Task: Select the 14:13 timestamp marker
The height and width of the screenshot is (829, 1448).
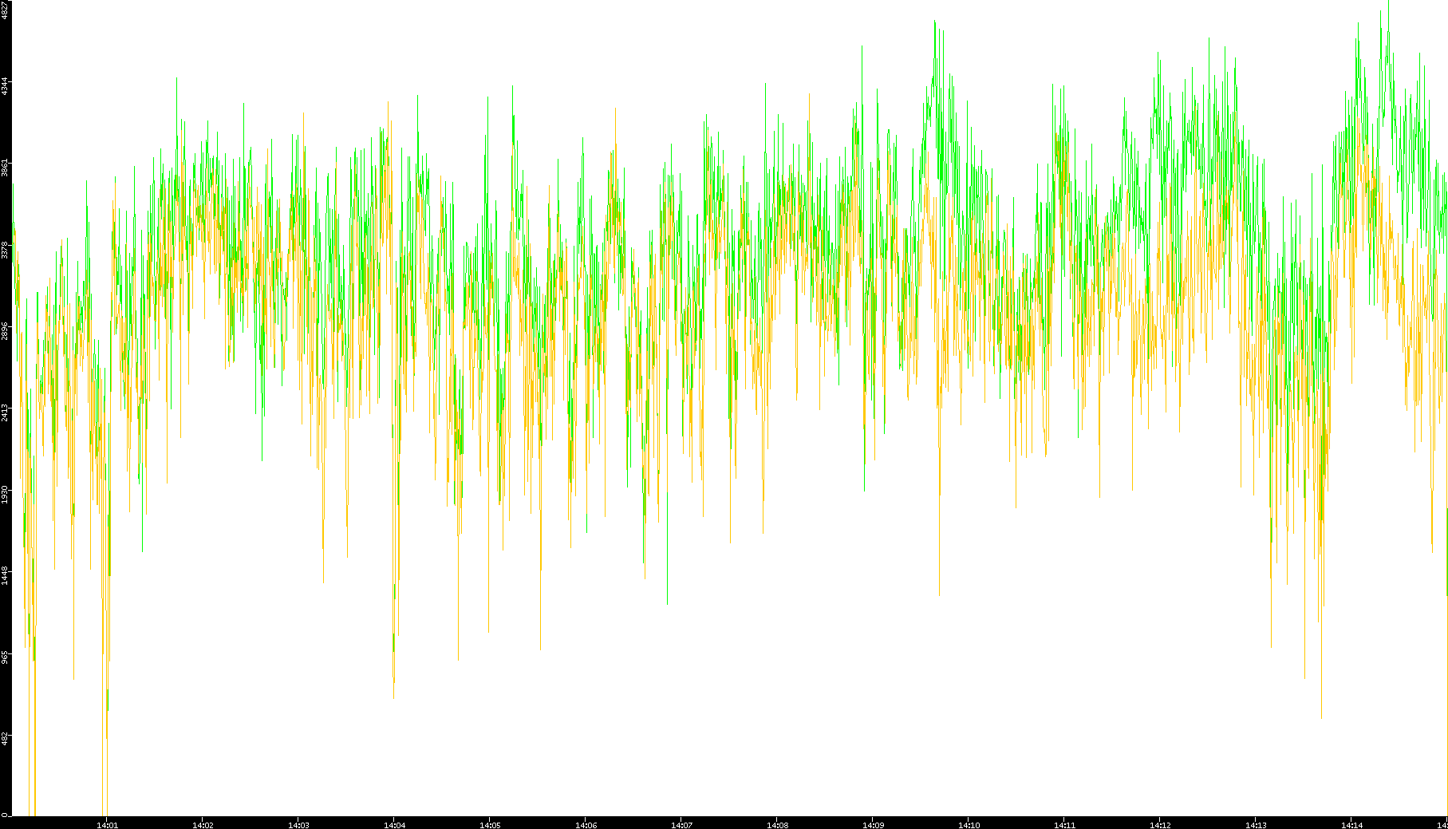Action: point(1256,824)
